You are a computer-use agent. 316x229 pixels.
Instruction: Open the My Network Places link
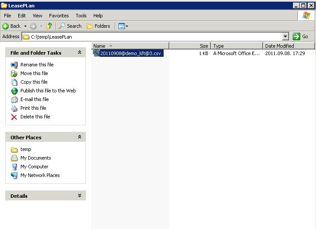tap(40, 175)
